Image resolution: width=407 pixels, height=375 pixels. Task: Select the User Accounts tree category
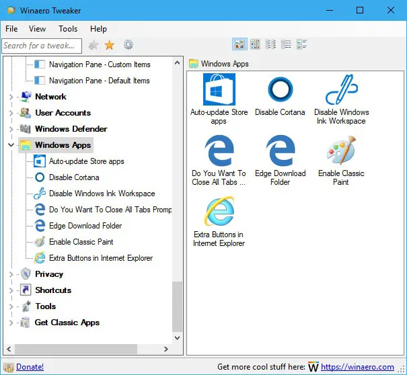(63, 113)
